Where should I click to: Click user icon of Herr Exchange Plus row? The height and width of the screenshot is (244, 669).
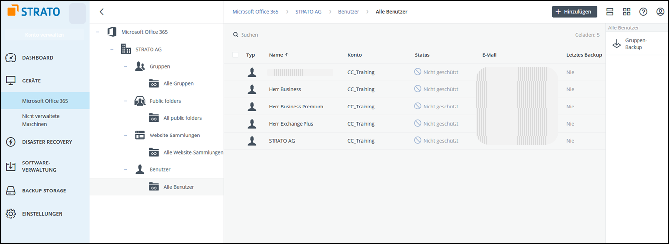(252, 124)
